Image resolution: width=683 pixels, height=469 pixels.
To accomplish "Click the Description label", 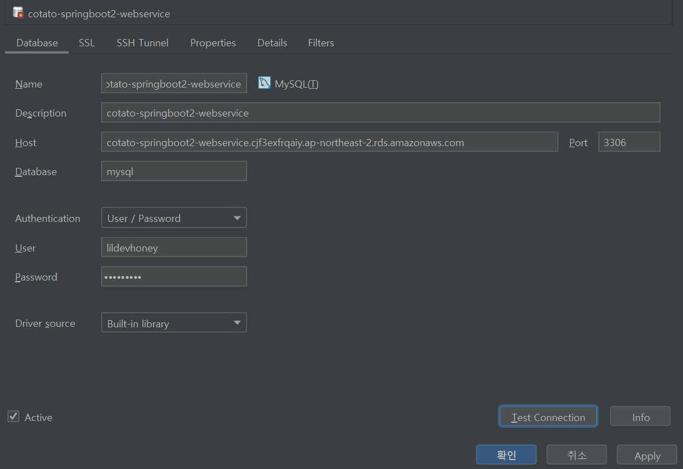I will click(x=41, y=113).
